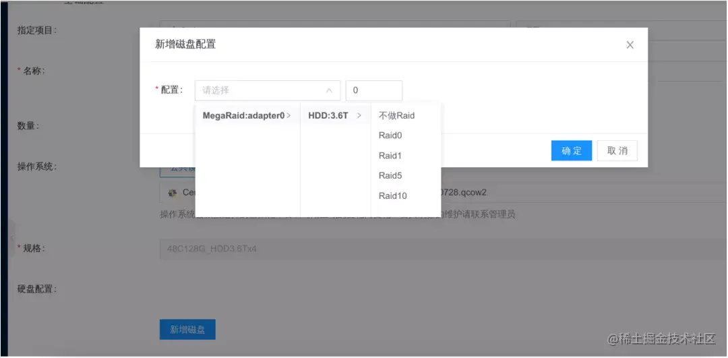Click the 数量 label
This screenshot has height=358, width=728.
[28, 126]
